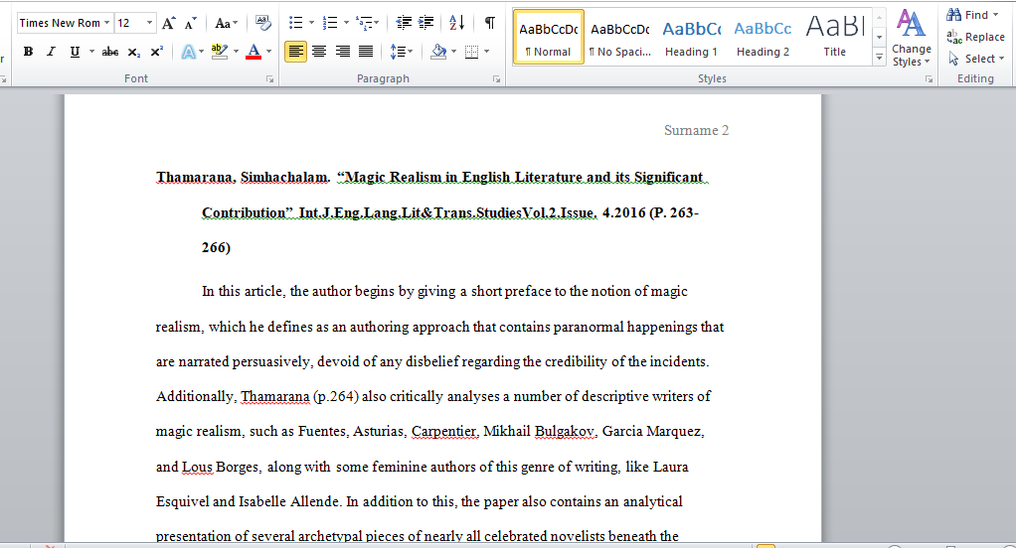Open the Change Case dropdown

(226, 23)
